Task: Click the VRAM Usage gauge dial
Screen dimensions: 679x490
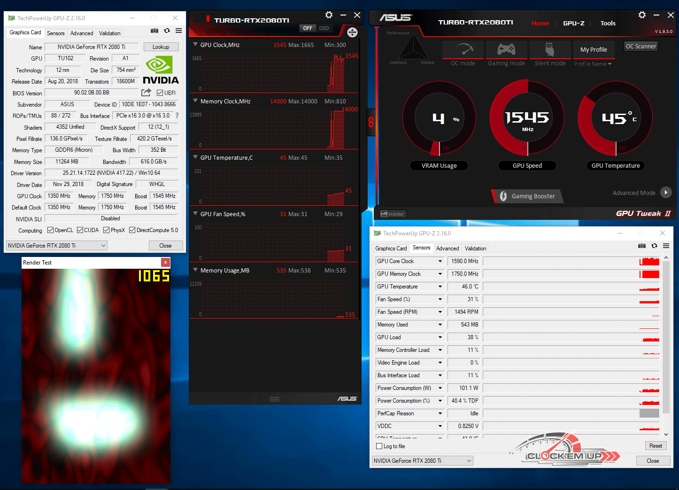Action: coord(439,118)
